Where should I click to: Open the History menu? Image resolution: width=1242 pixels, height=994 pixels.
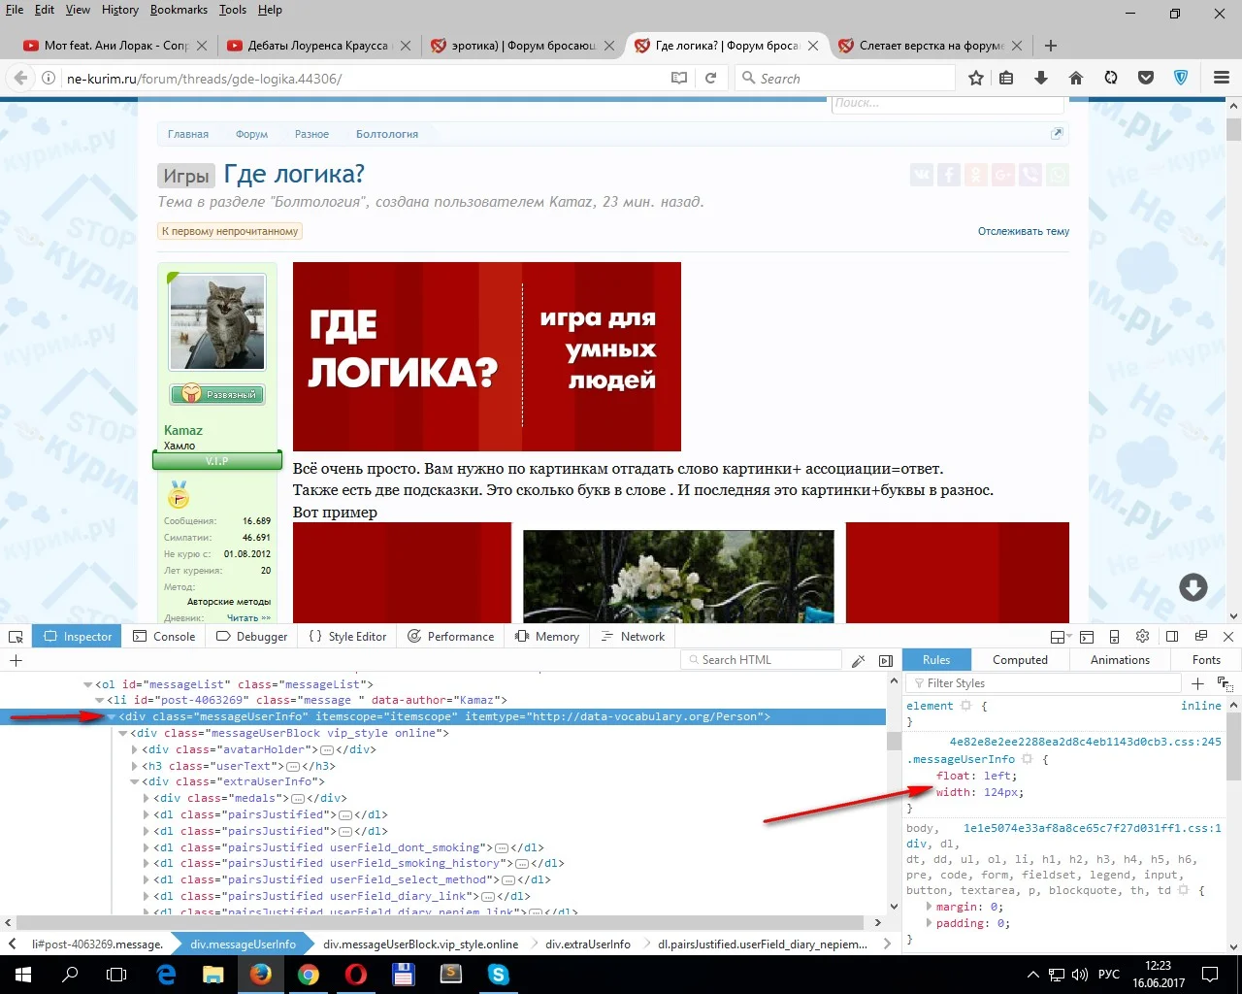tap(120, 10)
